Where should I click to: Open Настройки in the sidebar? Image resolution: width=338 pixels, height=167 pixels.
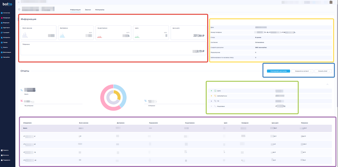coord(6,57)
